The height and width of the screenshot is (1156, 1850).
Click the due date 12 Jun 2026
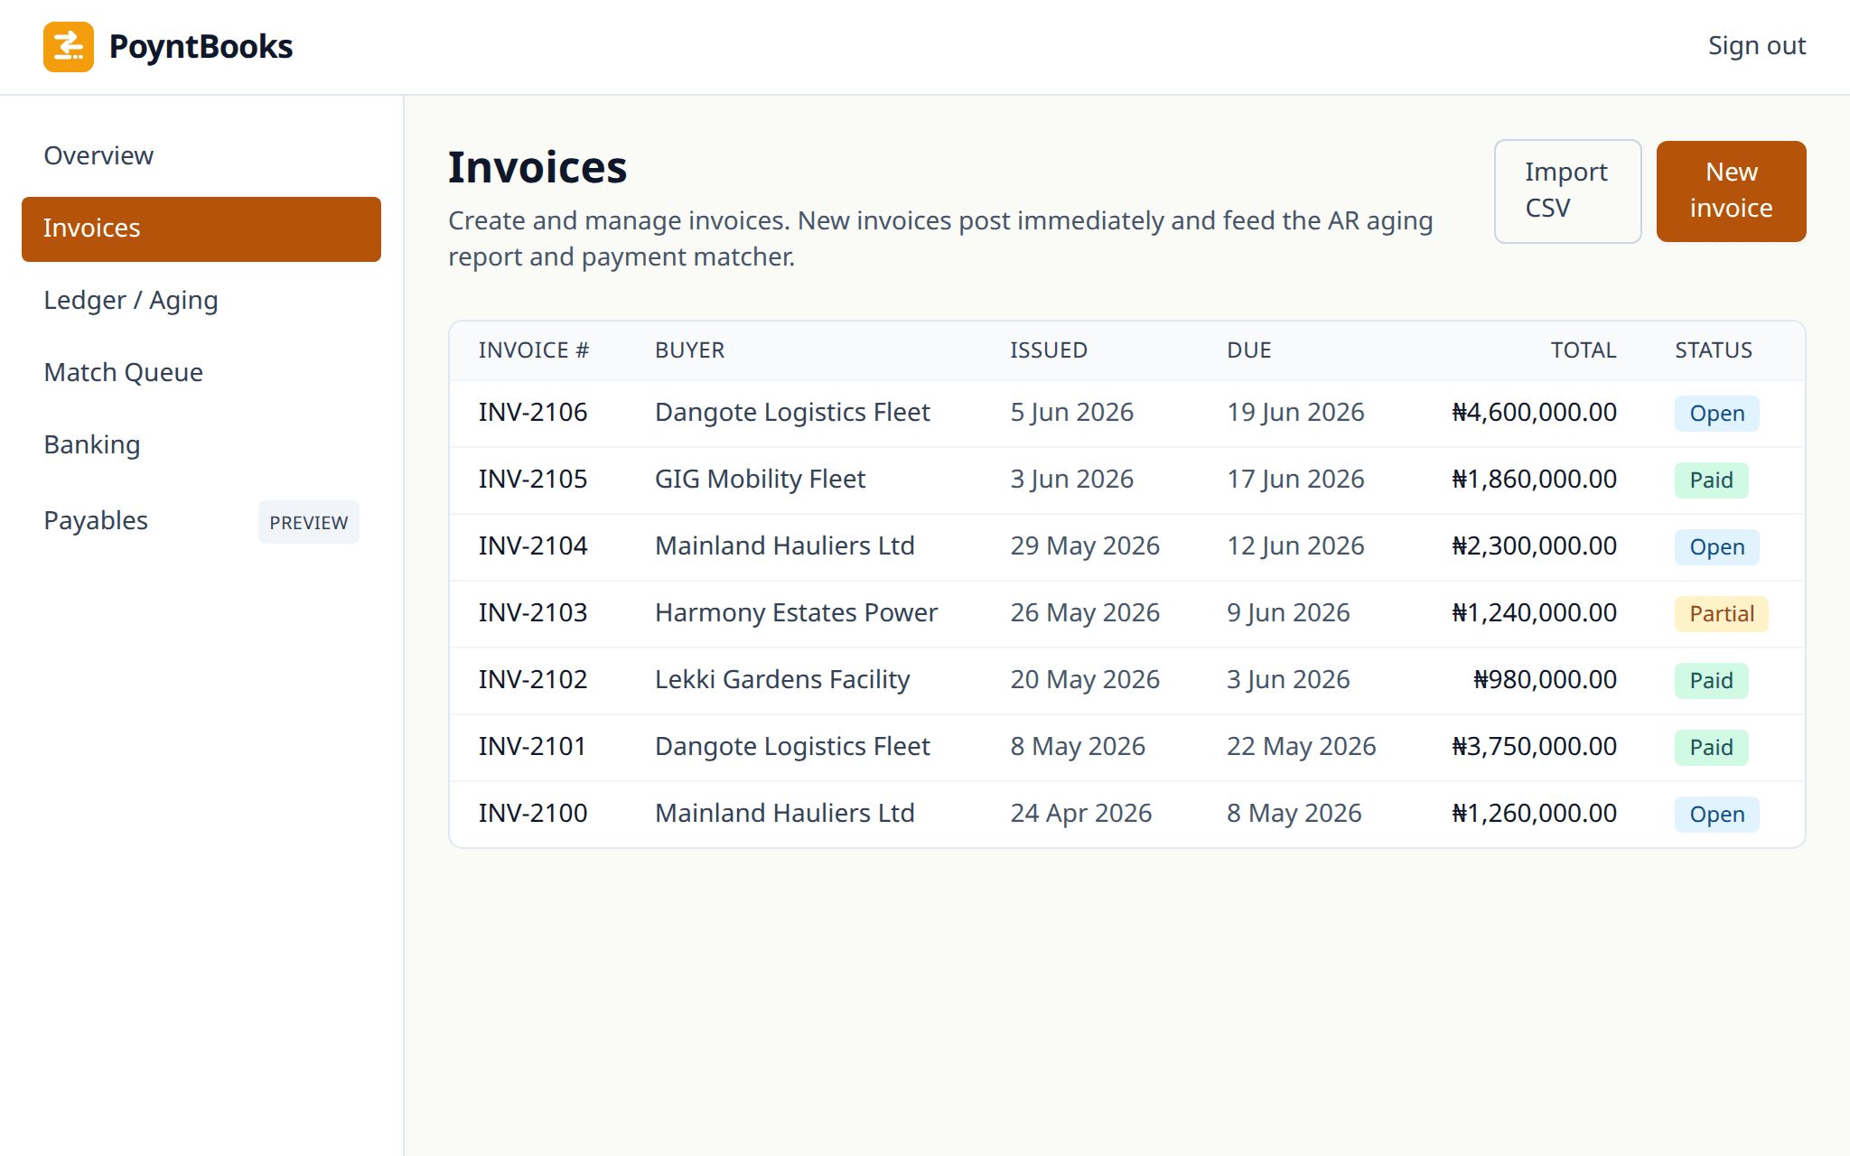[1295, 546]
